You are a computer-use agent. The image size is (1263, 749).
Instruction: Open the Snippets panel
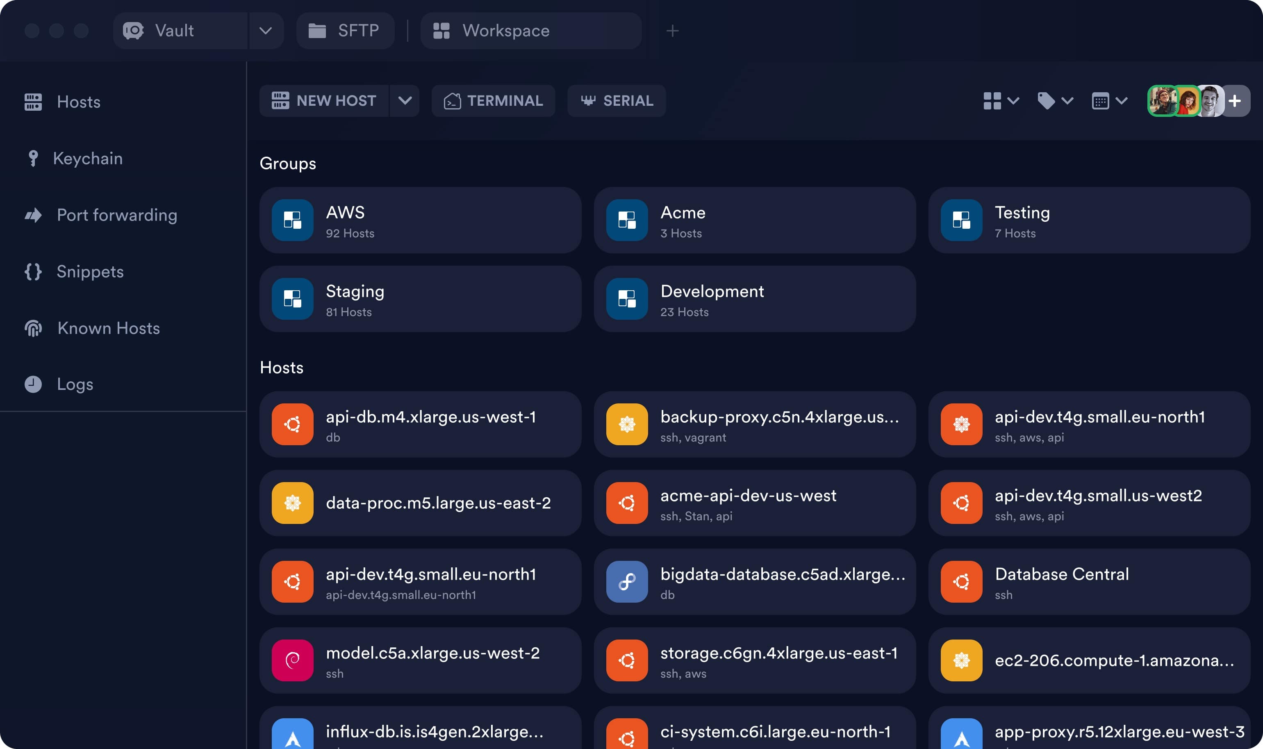click(89, 271)
